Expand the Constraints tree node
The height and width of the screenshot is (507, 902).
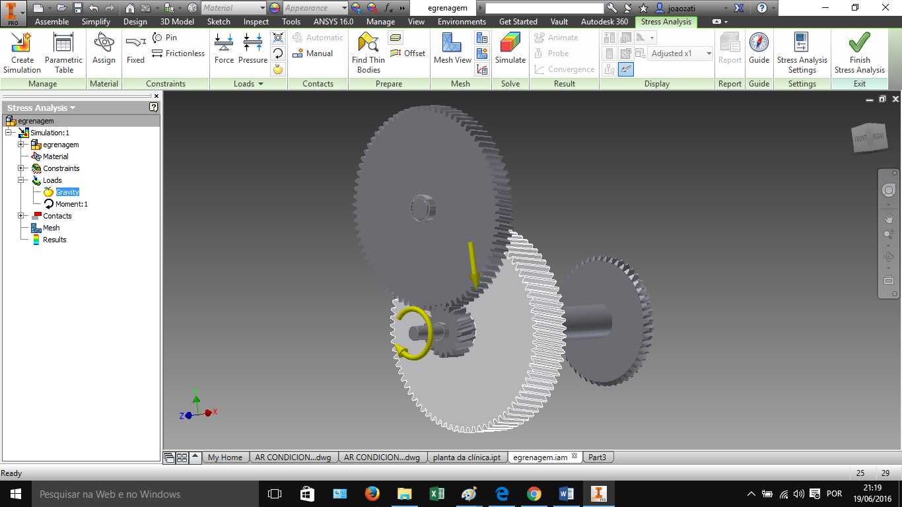(x=21, y=168)
